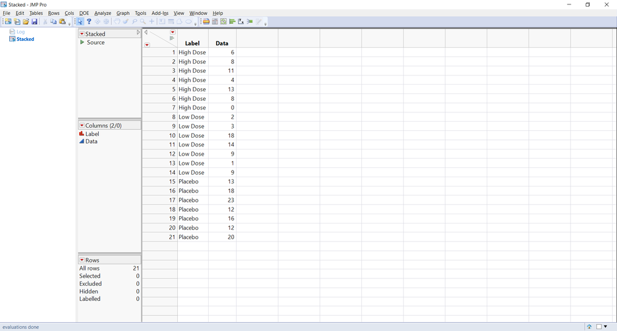Open Fit Y by X toolbar icon
This screenshot has height=331, width=617.
(241, 22)
